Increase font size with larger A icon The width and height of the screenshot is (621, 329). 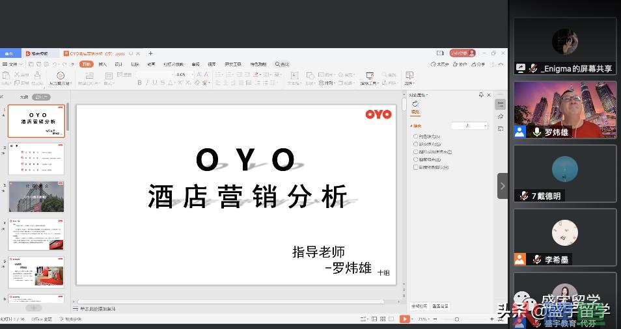(199, 74)
